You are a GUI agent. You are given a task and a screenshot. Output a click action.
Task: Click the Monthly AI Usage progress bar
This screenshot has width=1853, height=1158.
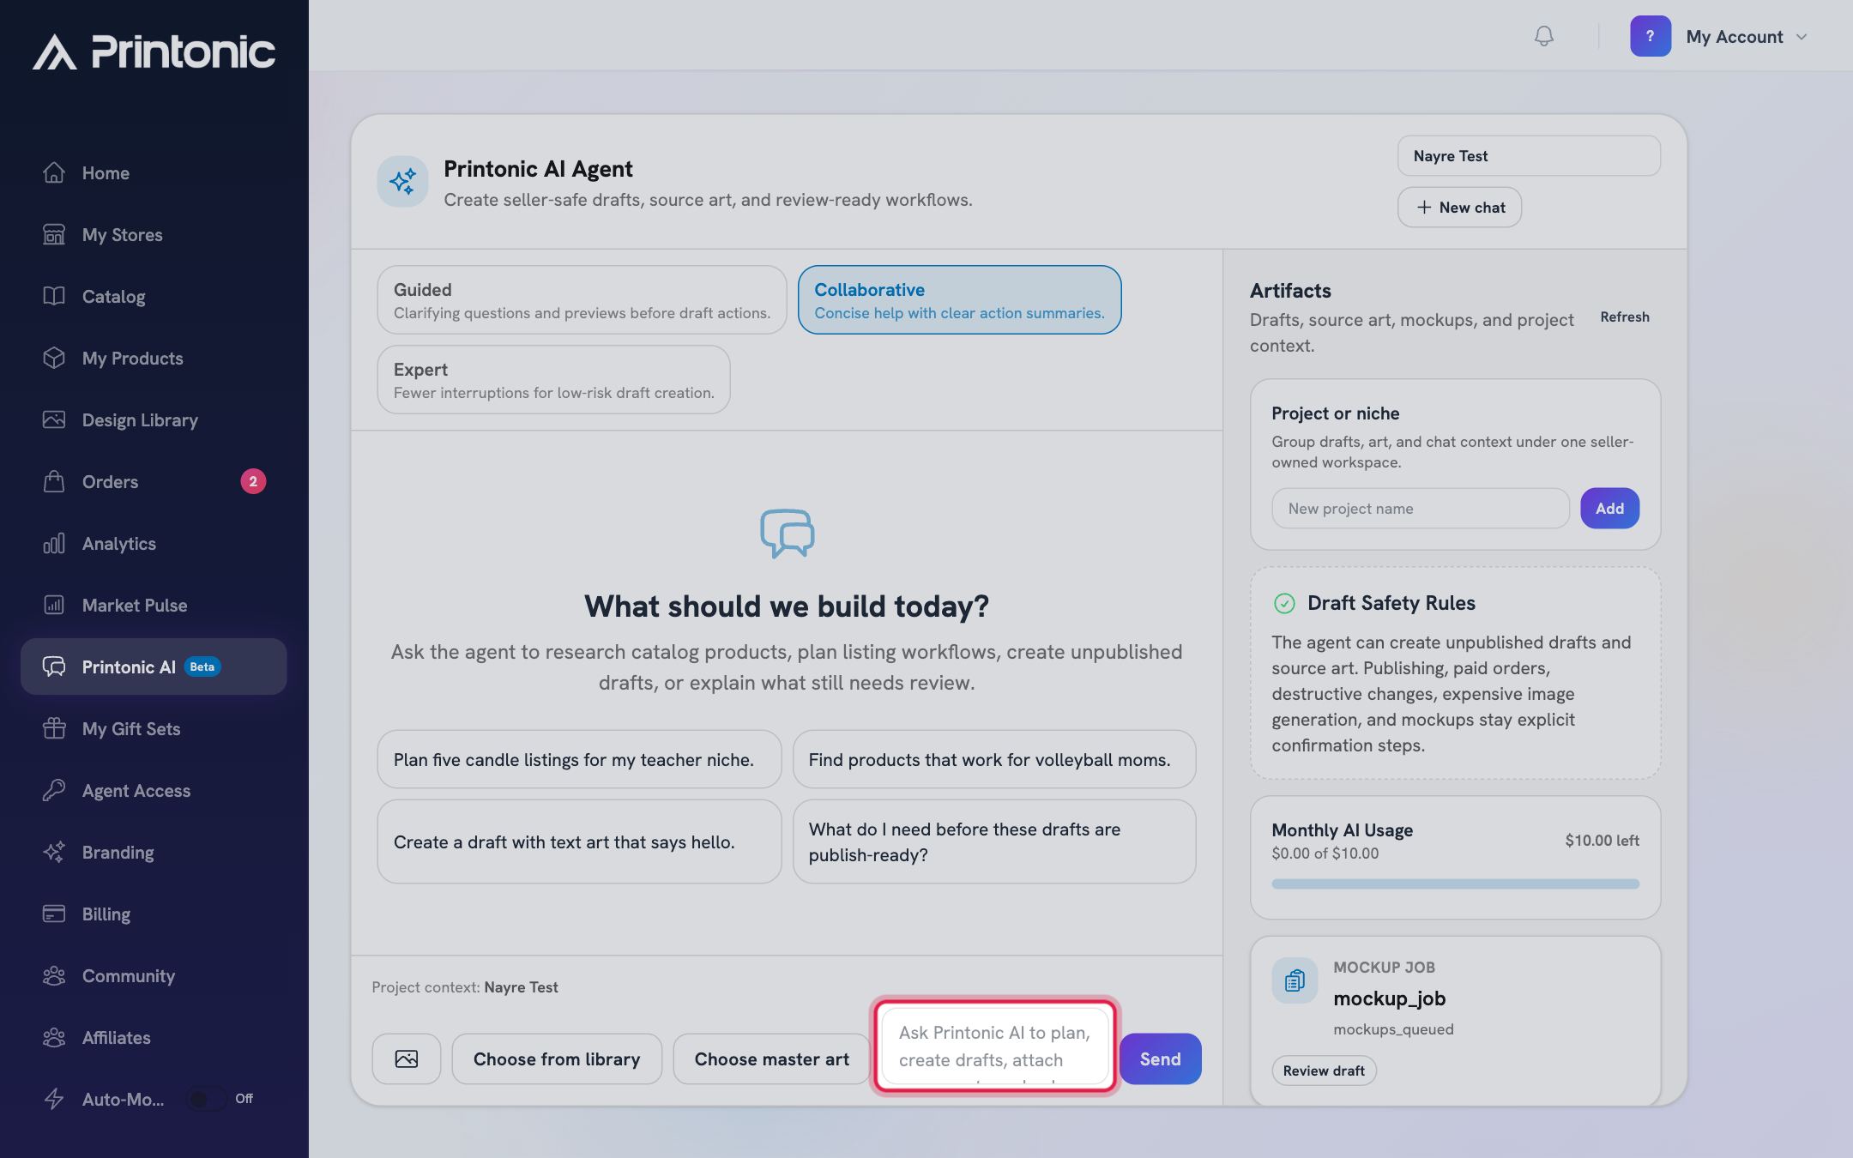(x=1455, y=884)
